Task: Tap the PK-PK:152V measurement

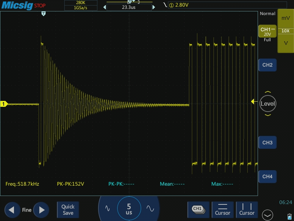Action: coord(71,184)
